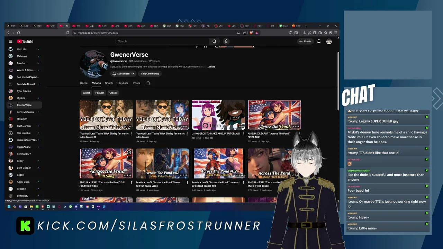
Task: Open Tom MacDonald subscription in sidebar
Action: click(x=24, y=84)
